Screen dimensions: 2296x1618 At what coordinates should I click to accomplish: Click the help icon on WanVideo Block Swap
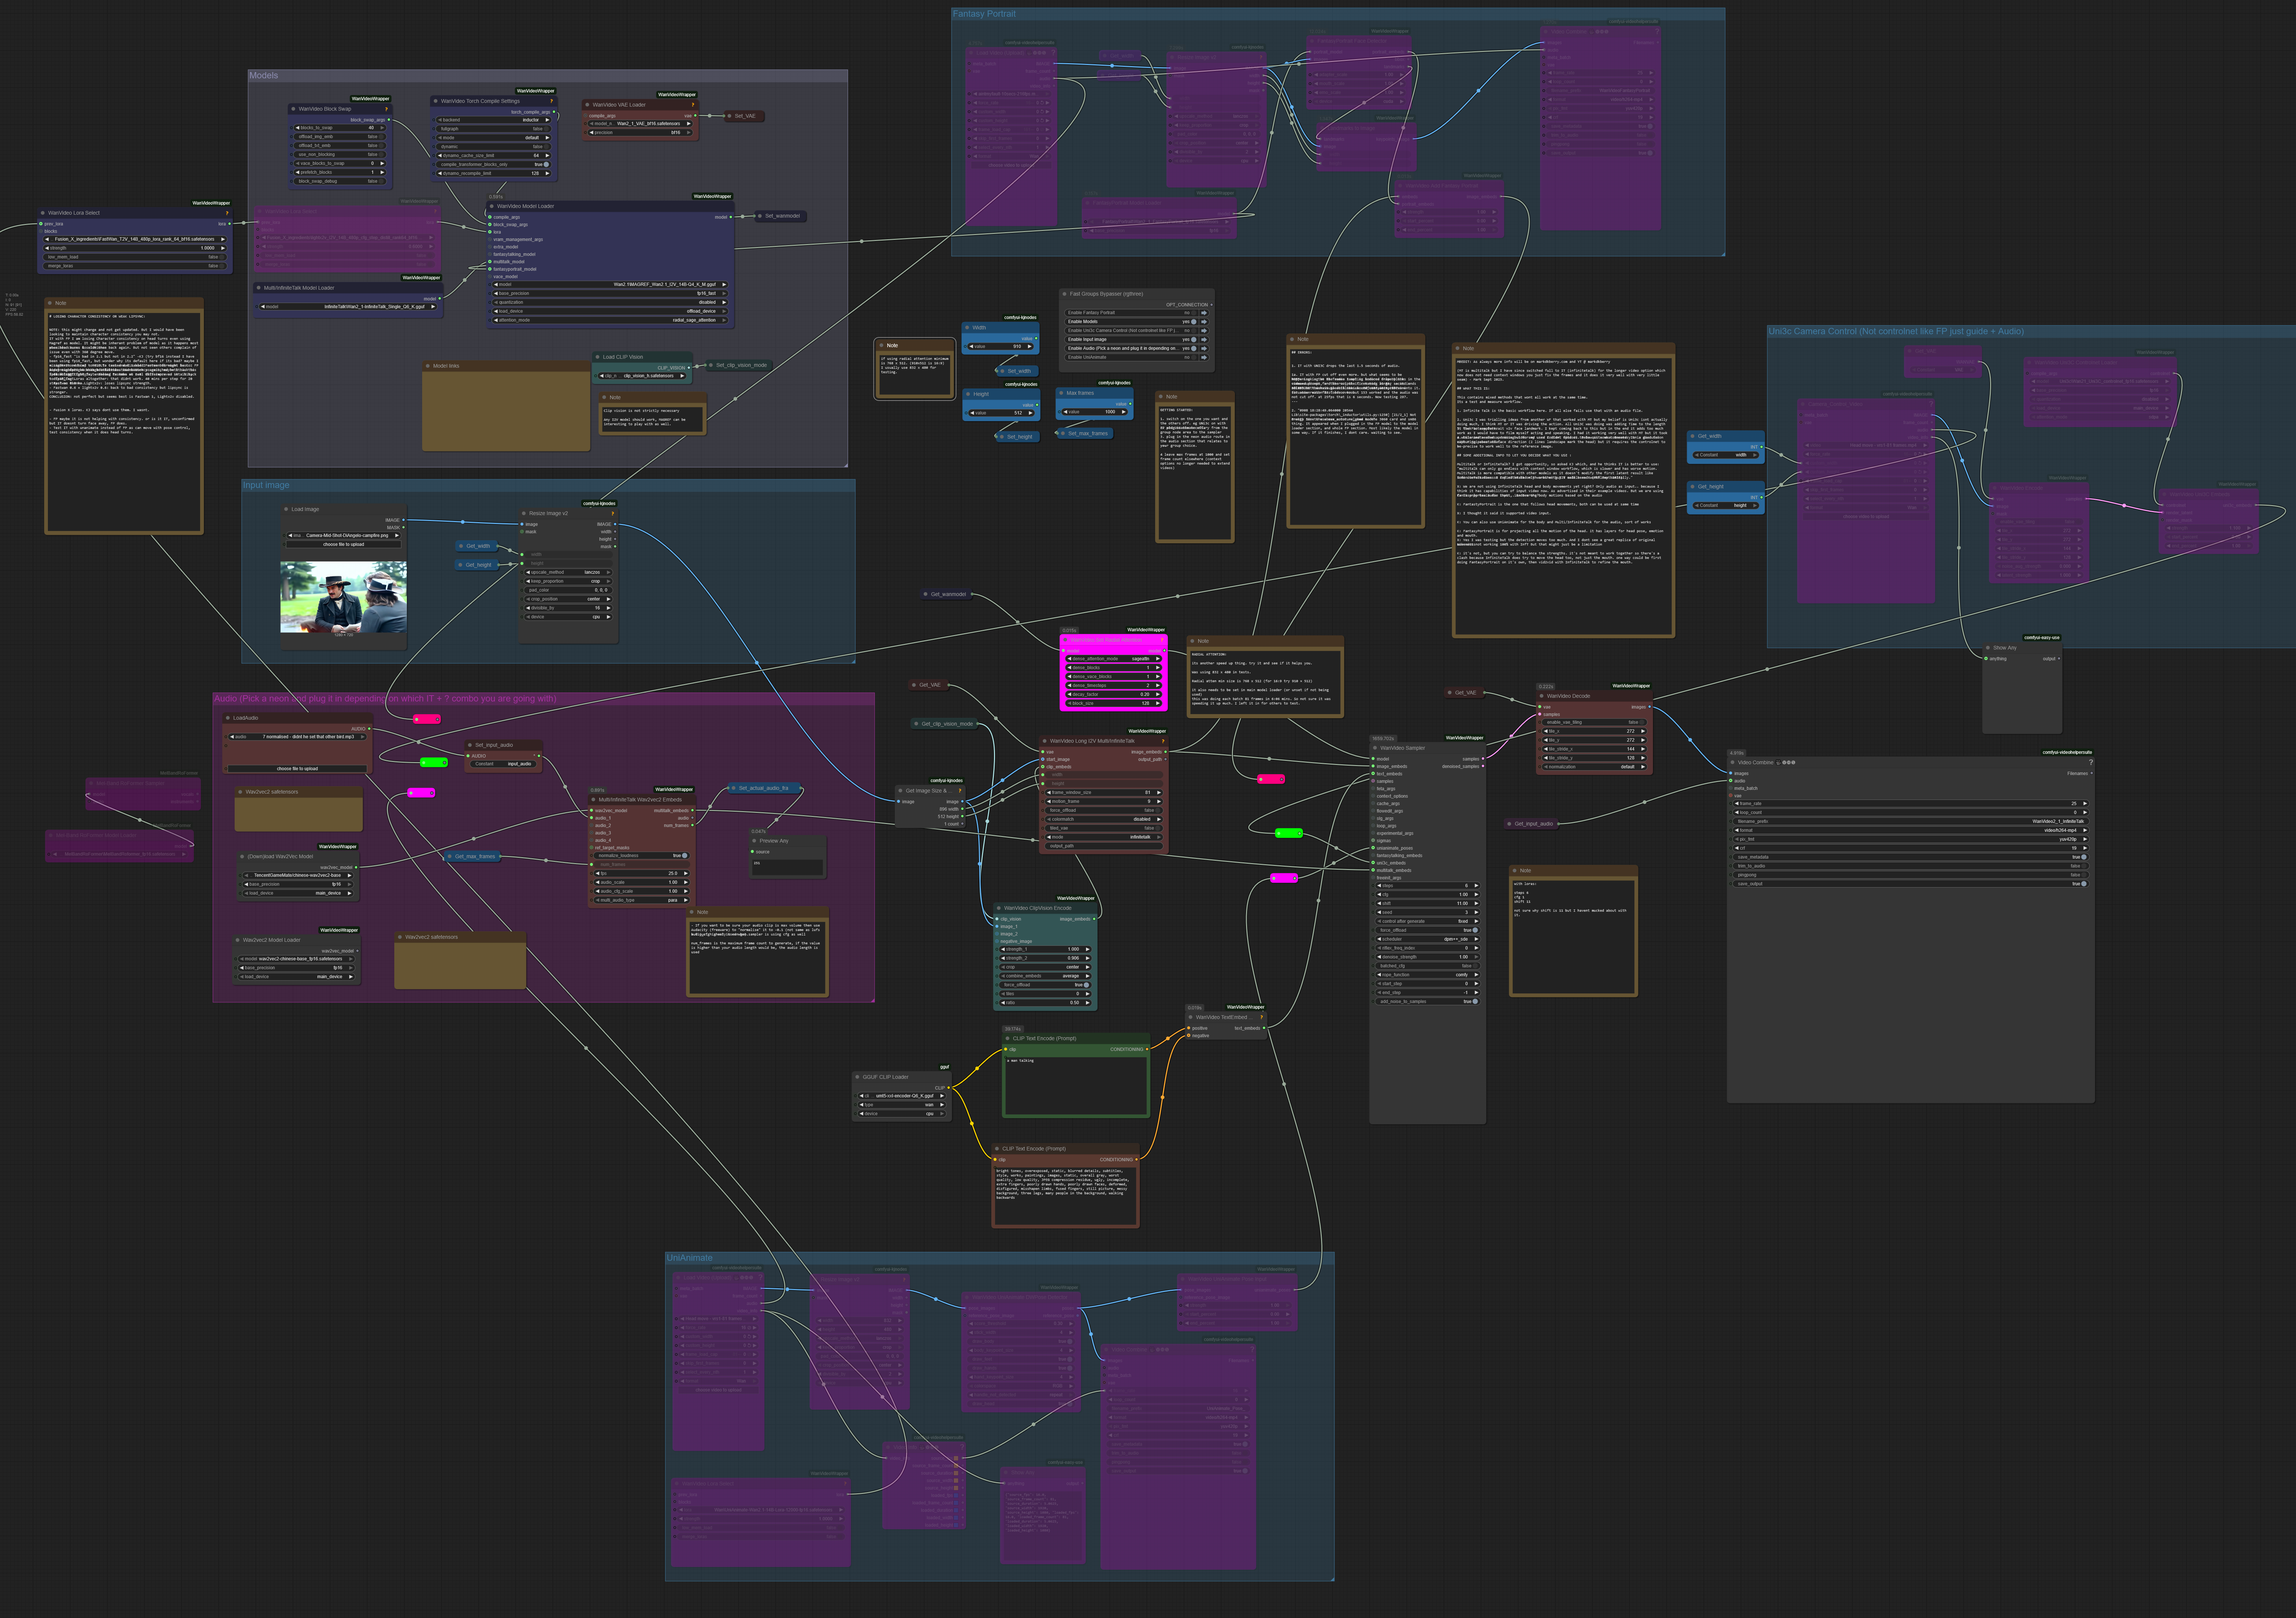click(x=386, y=109)
